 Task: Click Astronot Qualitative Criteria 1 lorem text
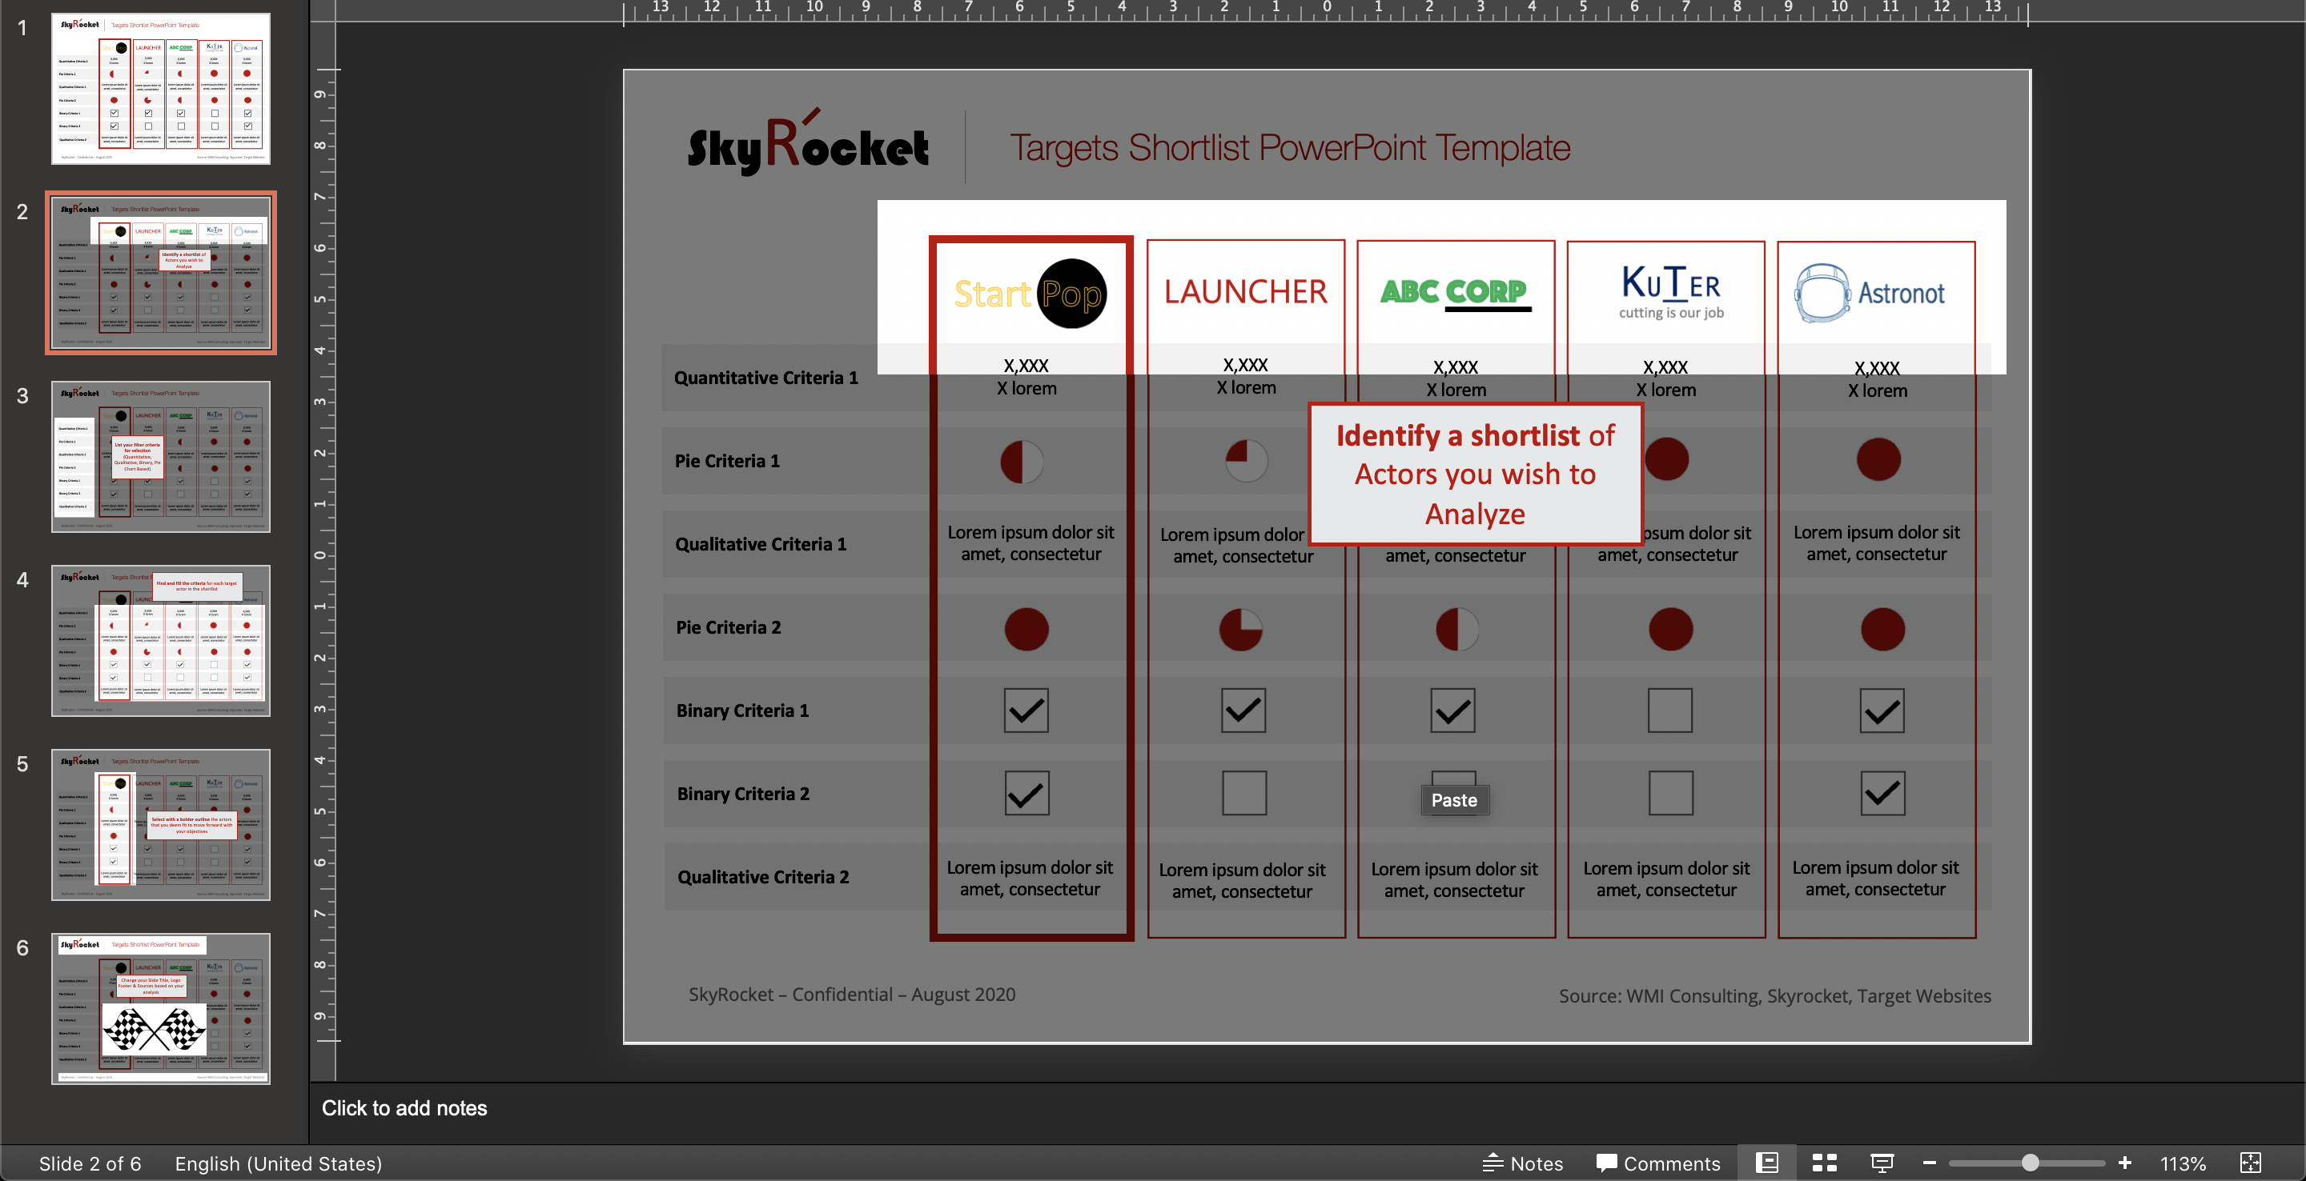1876,543
